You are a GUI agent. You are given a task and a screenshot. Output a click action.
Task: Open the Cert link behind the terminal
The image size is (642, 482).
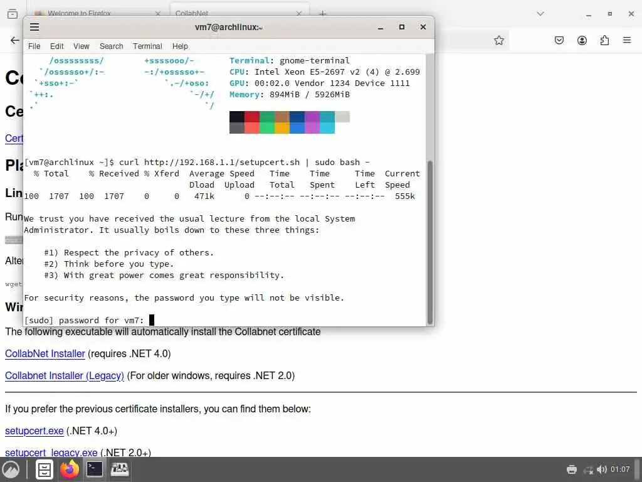click(14, 138)
